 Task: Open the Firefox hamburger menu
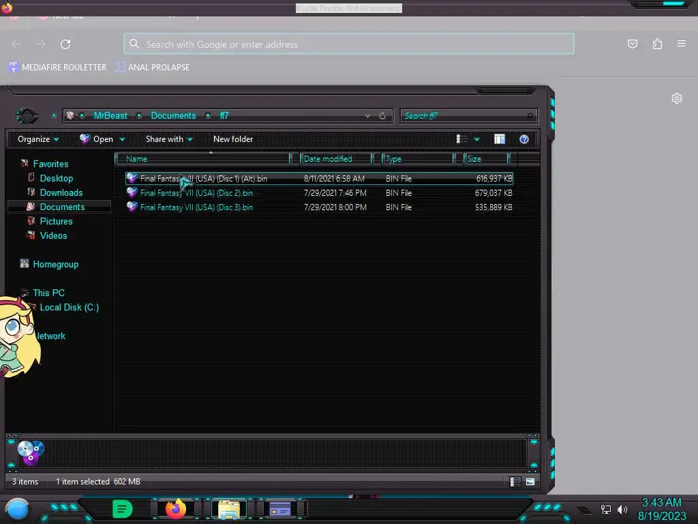point(682,44)
